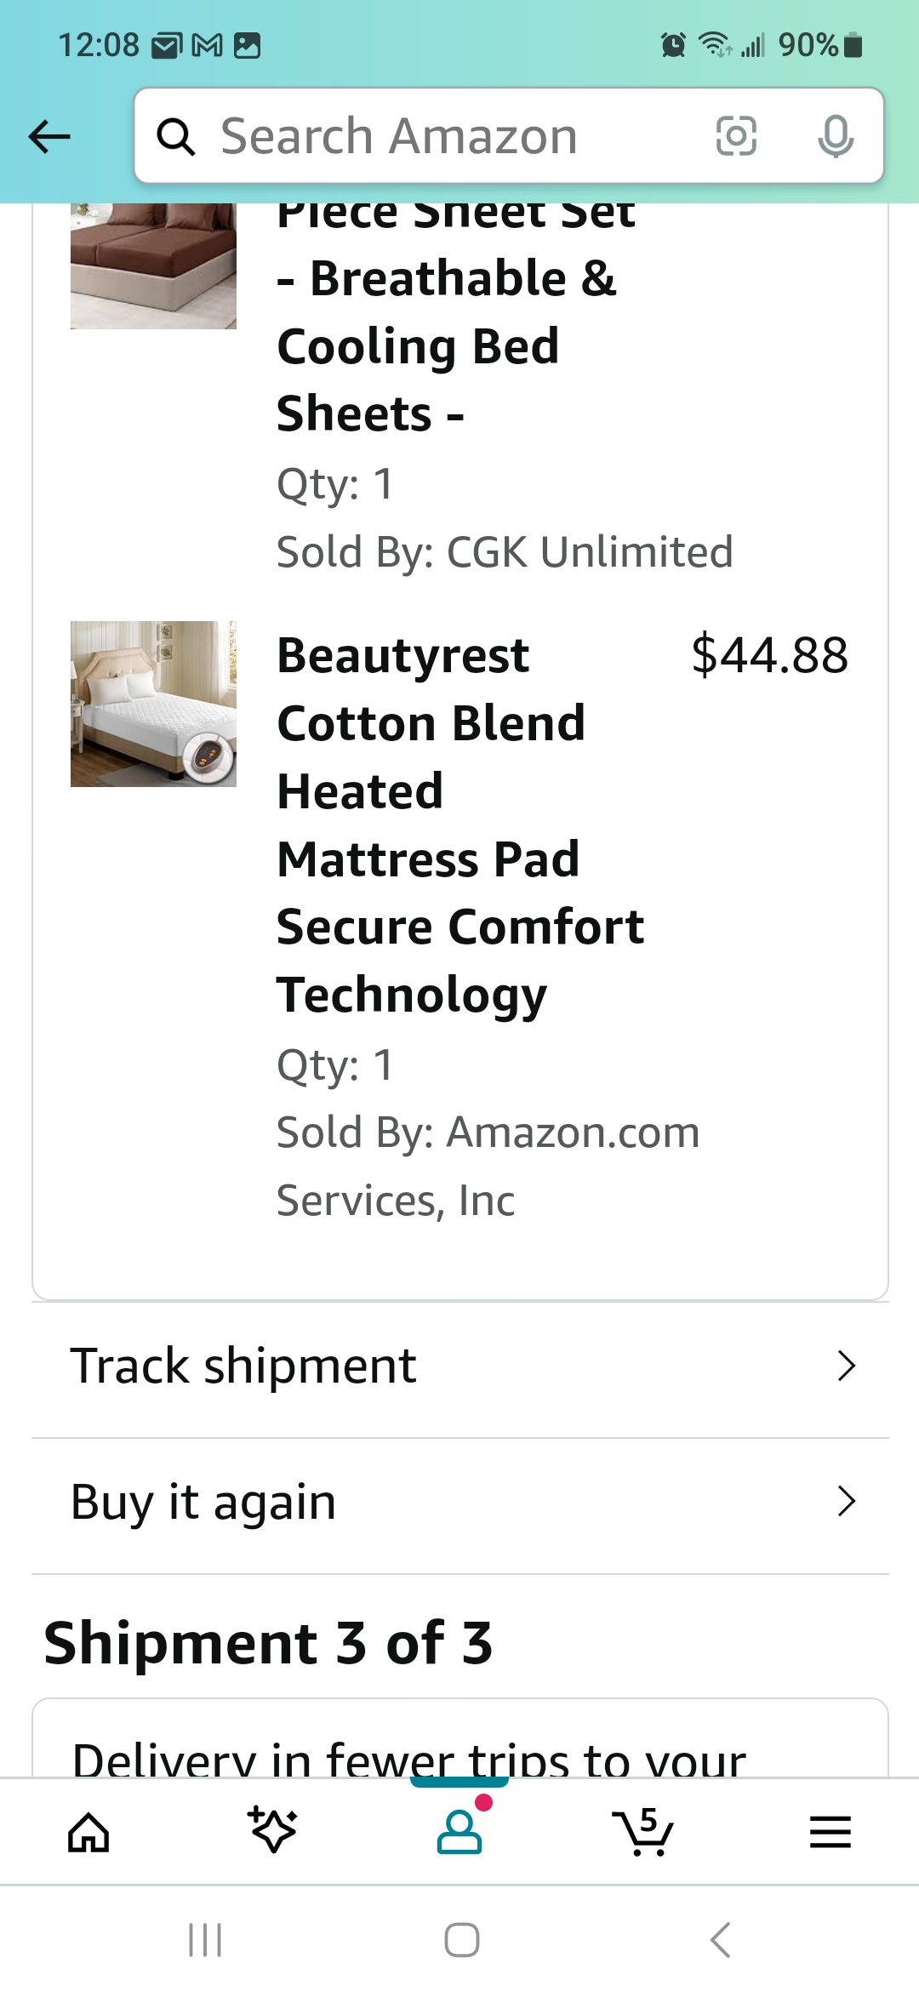Go to the Home tab in the bottom bar
This screenshot has width=919, height=1991.
(x=88, y=1831)
